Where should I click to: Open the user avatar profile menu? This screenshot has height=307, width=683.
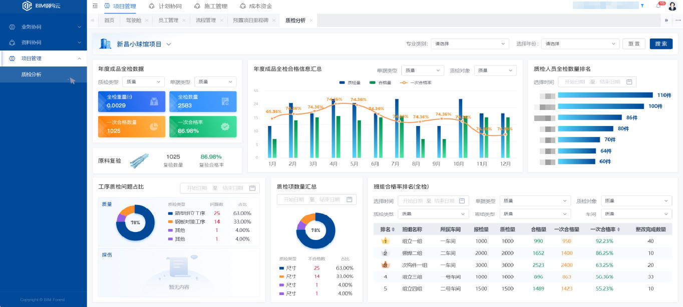(672, 6)
